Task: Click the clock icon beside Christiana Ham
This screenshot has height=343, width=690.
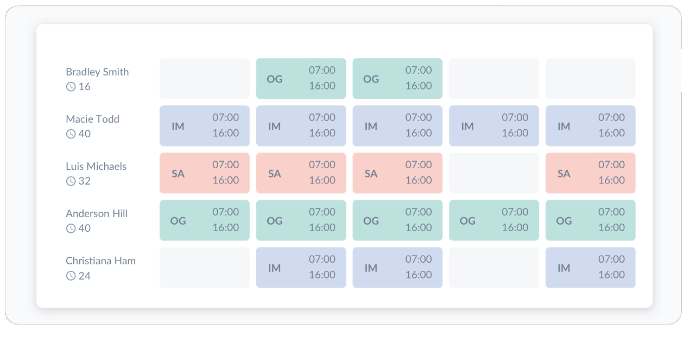Action: point(70,275)
